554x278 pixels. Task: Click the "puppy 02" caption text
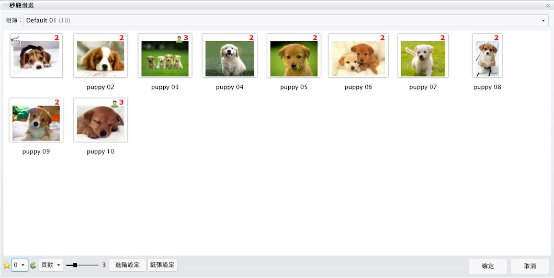click(100, 87)
